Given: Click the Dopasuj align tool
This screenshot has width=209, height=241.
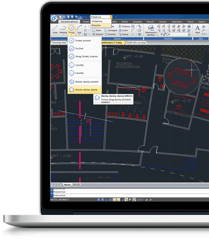Looking at the screenshot, I should click(x=124, y=26).
